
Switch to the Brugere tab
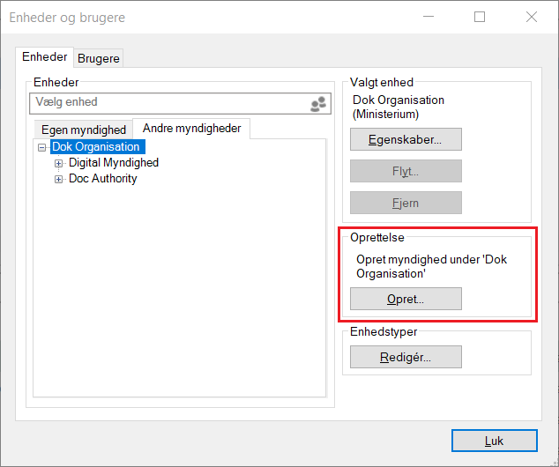[x=99, y=59]
